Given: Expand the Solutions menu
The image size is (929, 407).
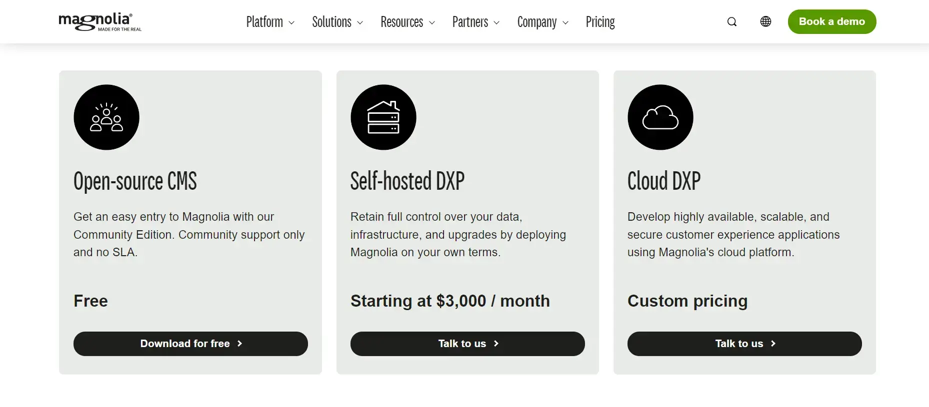Looking at the screenshot, I should (x=337, y=22).
